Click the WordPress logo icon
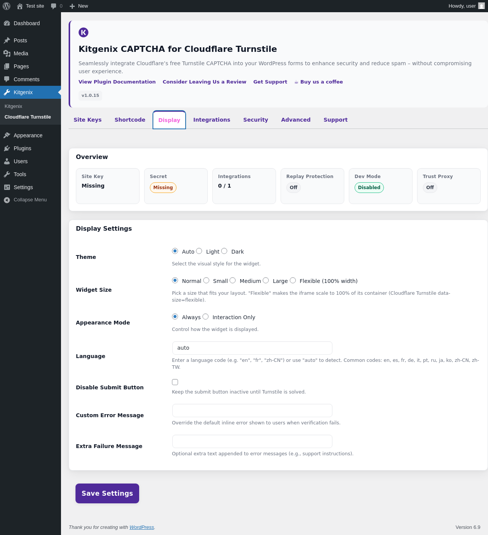The height and width of the screenshot is (535, 488). click(x=6, y=6)
